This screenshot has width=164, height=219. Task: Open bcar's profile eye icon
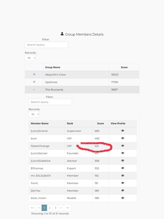click(123, 138)
